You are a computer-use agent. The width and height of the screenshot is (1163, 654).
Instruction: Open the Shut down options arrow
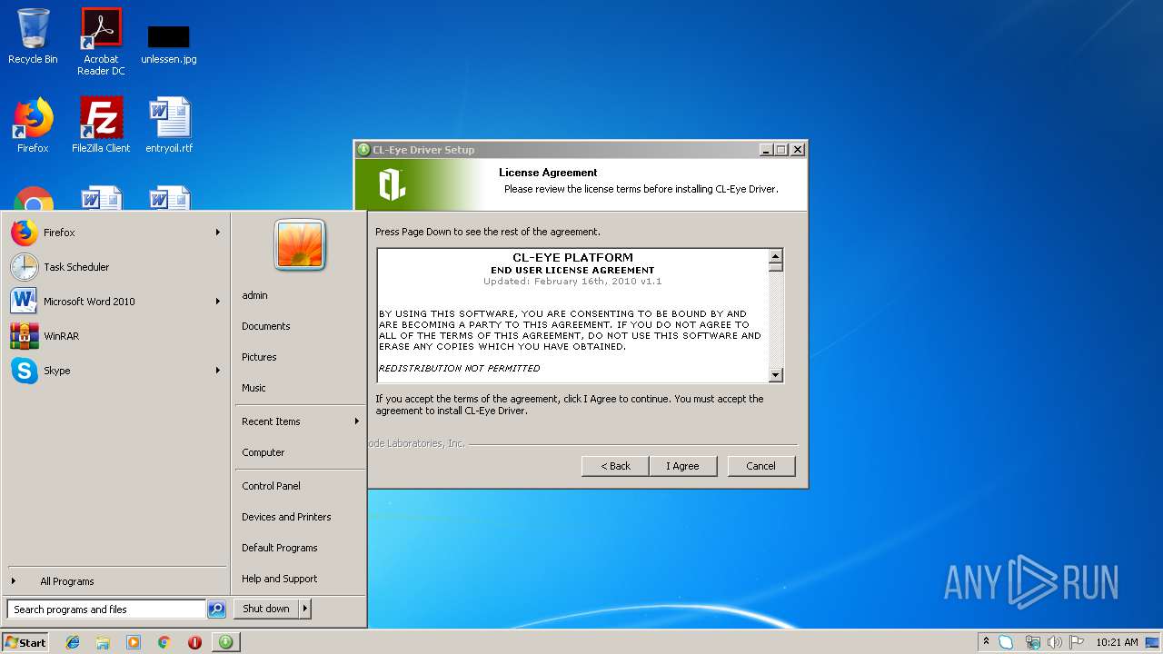(305, 609)
